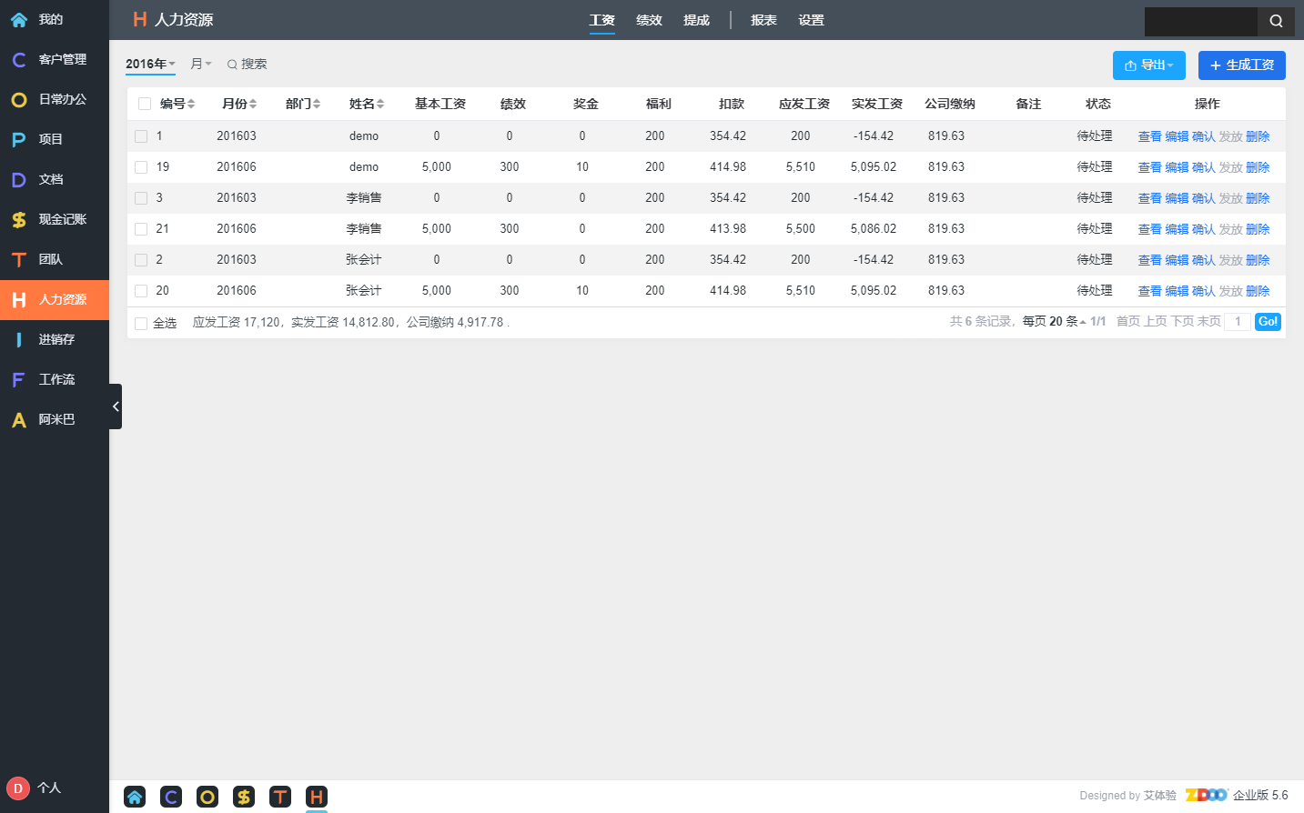Click the 生成工资 button
Image resolution: width=1304 pixels, height=813 pixels.
click(1242, 65)
